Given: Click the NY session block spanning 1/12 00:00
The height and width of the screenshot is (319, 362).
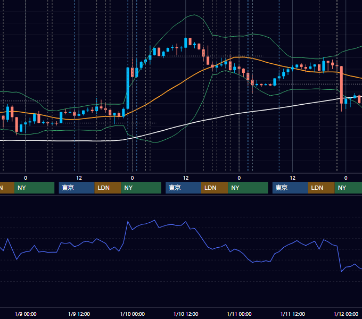Looking at the screenshot, I should [348, 188].
